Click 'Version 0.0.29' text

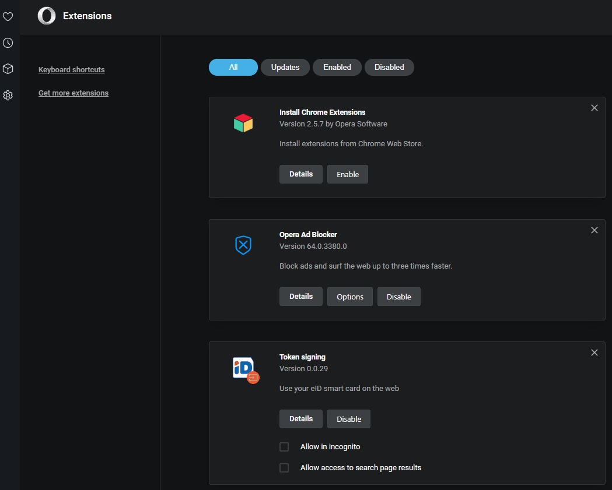click(303, 369)
